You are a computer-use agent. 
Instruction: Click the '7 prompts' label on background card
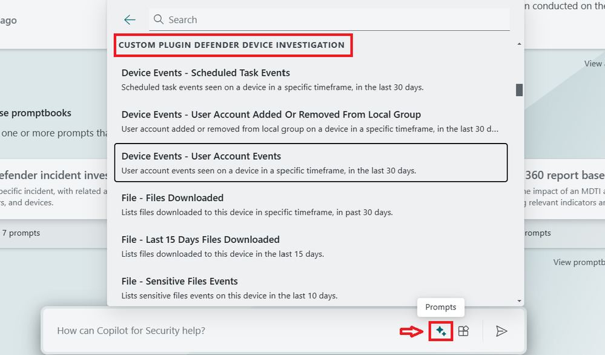[x=21, y=233]
